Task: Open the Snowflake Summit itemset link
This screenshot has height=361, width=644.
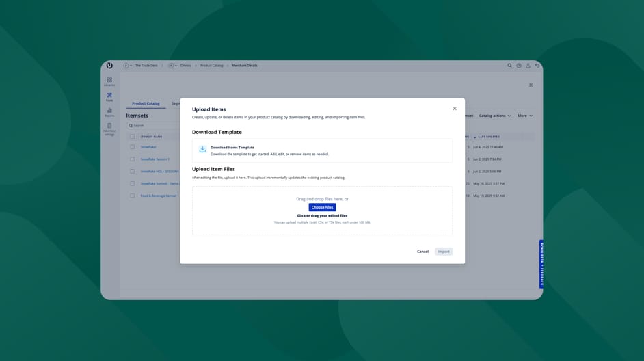Action: coord(160,184)
